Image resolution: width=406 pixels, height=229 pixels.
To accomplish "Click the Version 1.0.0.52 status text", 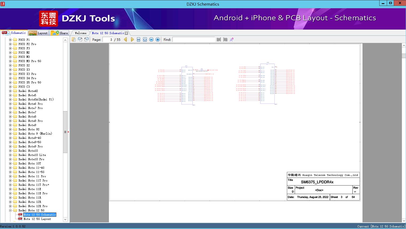I will click(13, 226).
